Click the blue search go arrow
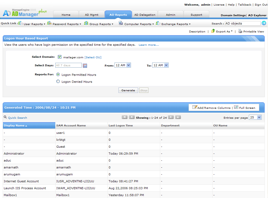 (x=264, y=23)
